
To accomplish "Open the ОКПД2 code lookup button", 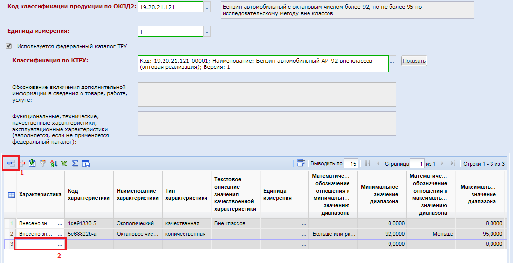I will [x=207, y=7].
